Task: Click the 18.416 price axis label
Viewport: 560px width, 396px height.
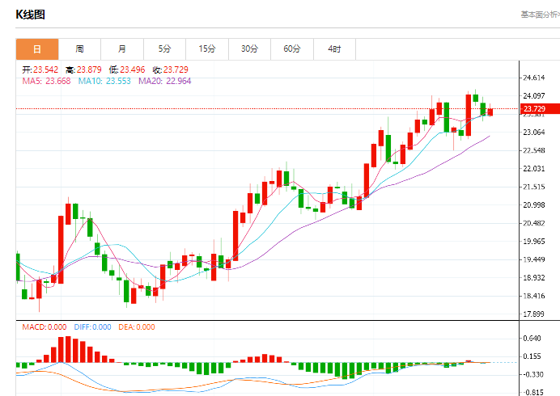Action: [534, 296]
